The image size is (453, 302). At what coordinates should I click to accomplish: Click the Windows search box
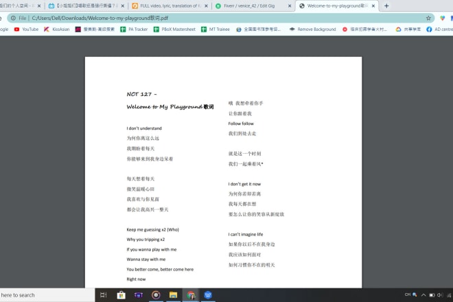pyautogui.click(x=47, y=295)
